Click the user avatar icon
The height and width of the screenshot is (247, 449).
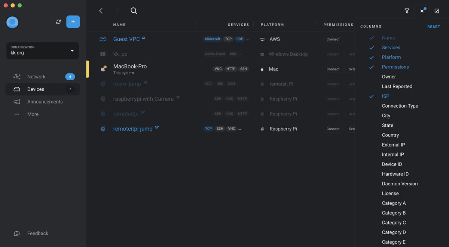pos(12,22)
